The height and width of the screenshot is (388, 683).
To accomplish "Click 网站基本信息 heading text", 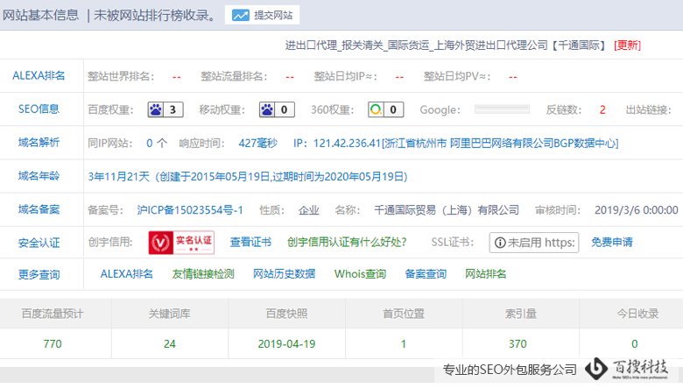I will pyautogui.click(x=40, y=15).
